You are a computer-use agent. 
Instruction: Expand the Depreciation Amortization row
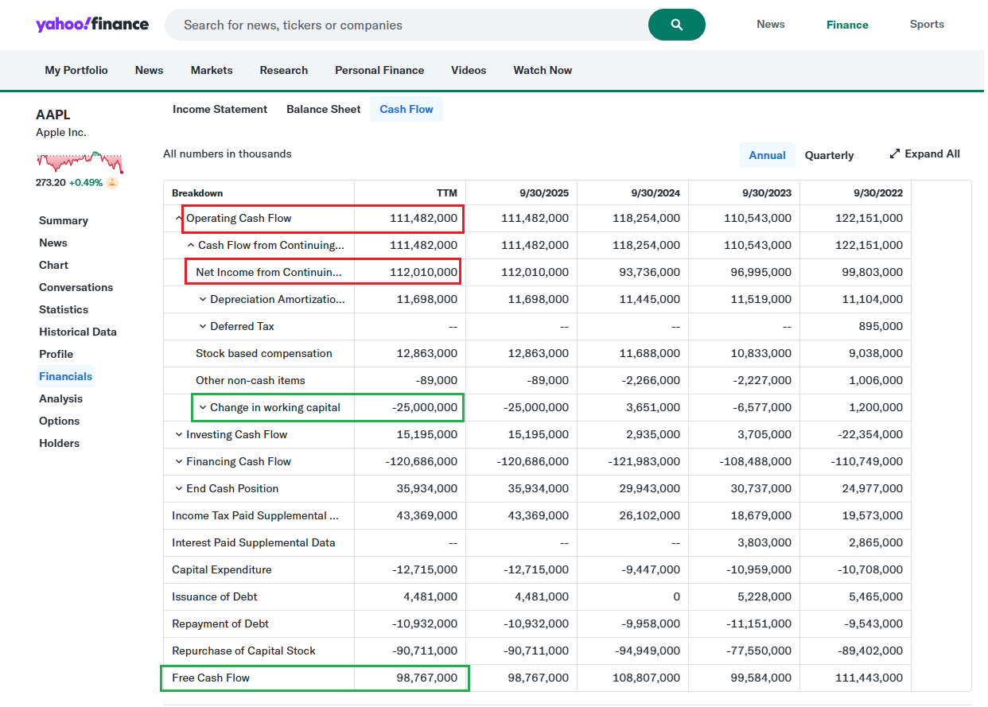203,300
